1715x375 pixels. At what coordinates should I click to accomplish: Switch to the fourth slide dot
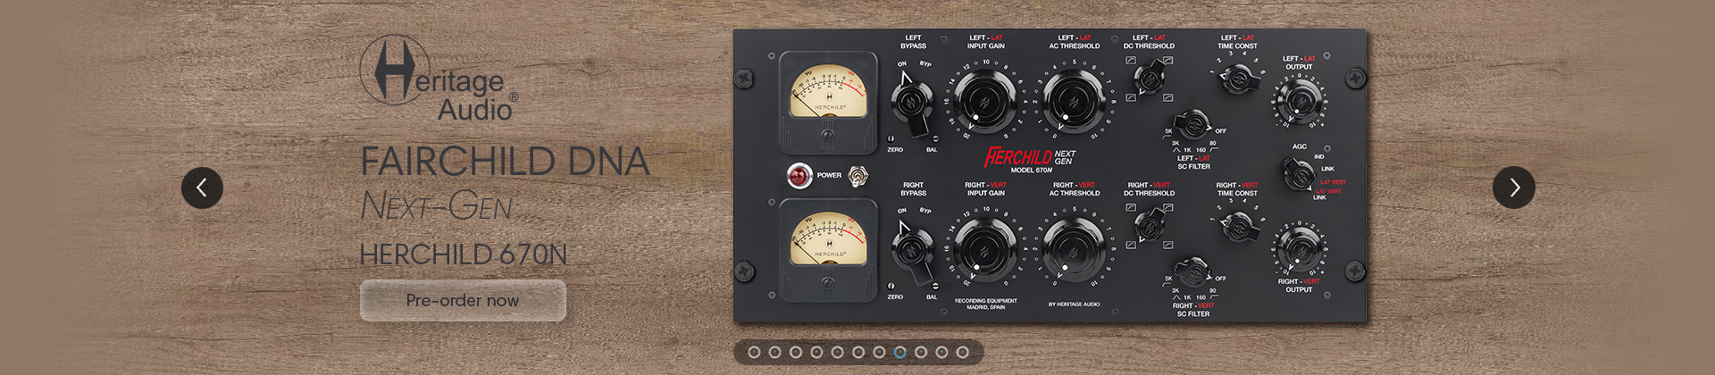click(816, 353)
